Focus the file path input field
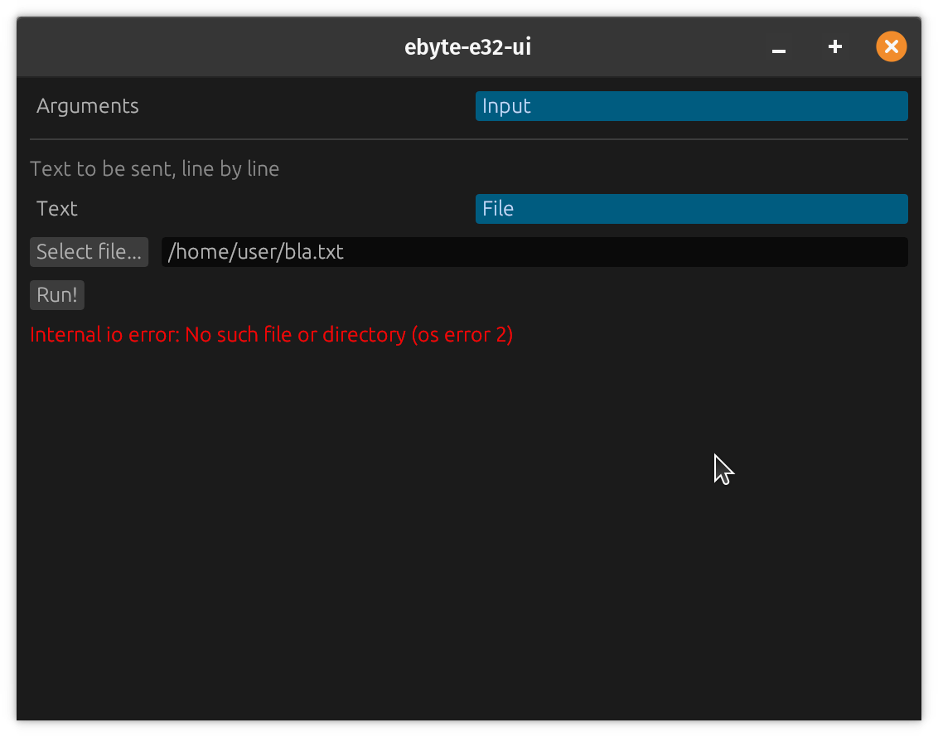The height and width of the screenshot is (737, 938). [x=534, y=252]
